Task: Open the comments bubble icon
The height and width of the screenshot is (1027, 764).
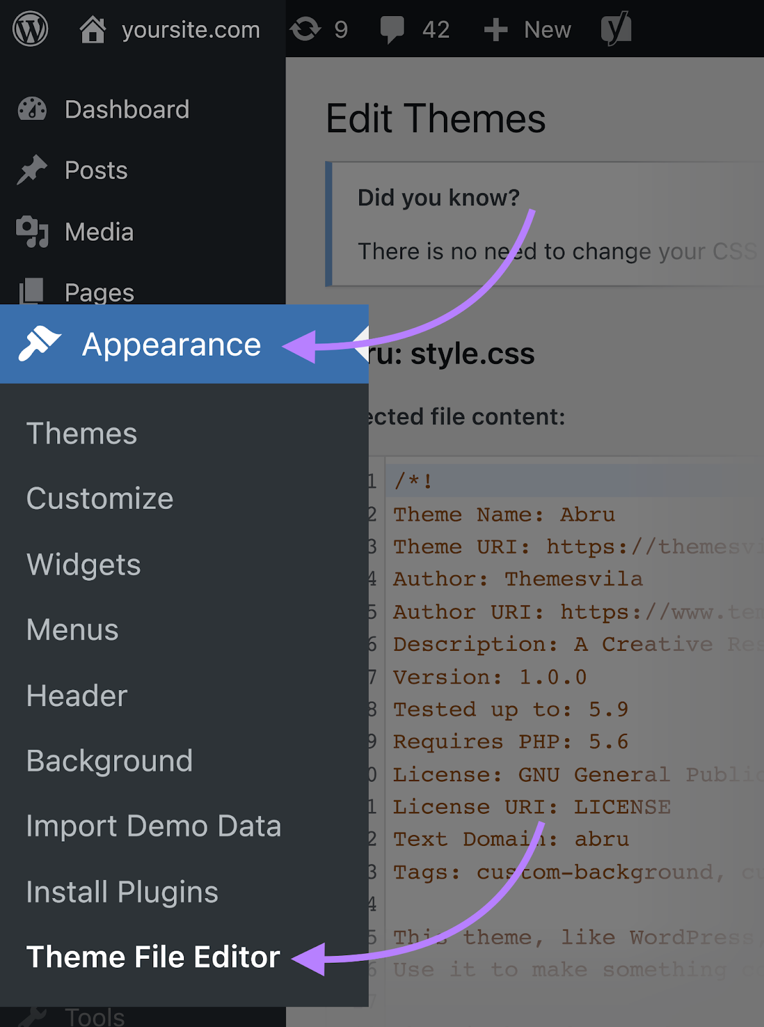Action: click(x=391, y=30)
